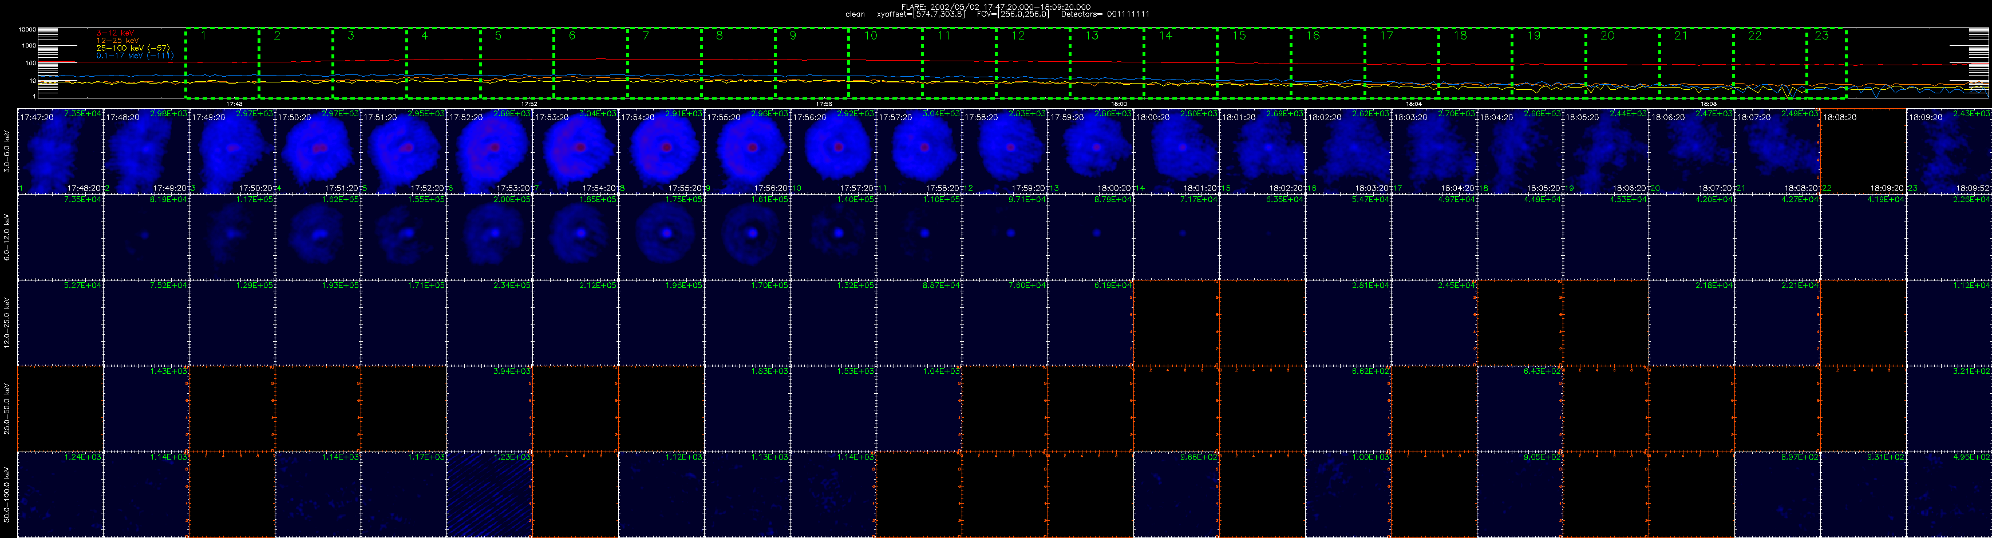Open the 3.0-6.0 keV image at 17:50:20
The width and height of the screenshot is (1992, 538).
[318, 151]
